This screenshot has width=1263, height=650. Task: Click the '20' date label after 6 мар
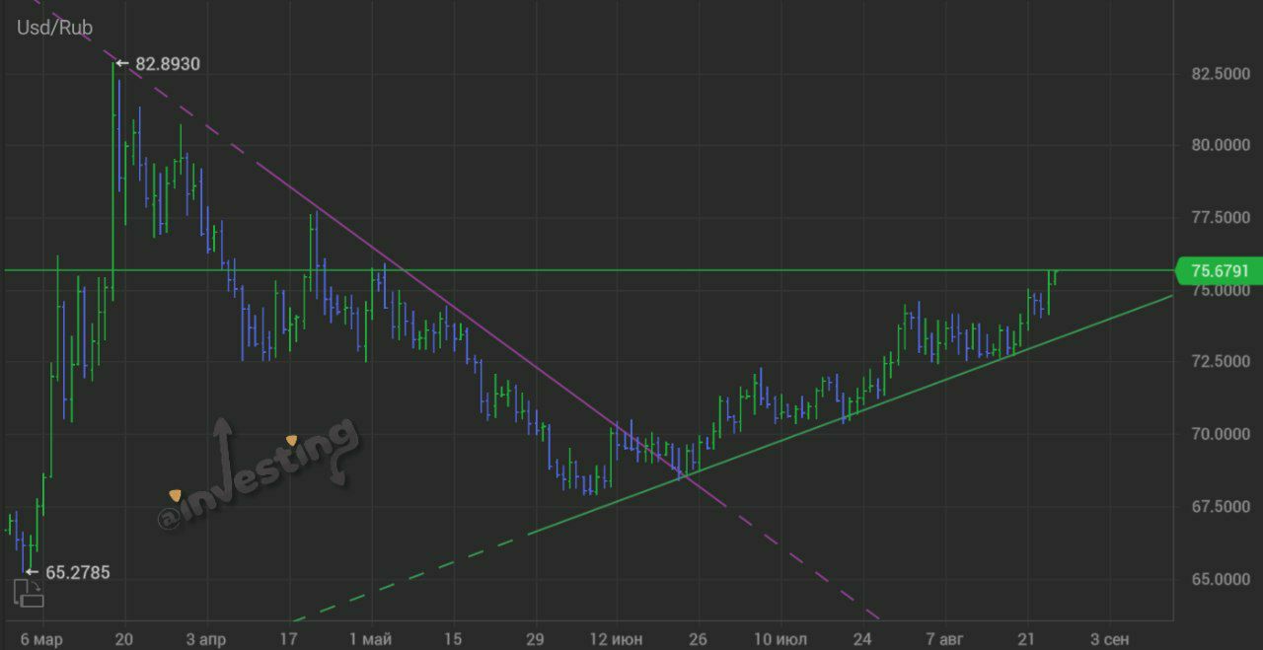pyautogui.click(x=124, y=639)
